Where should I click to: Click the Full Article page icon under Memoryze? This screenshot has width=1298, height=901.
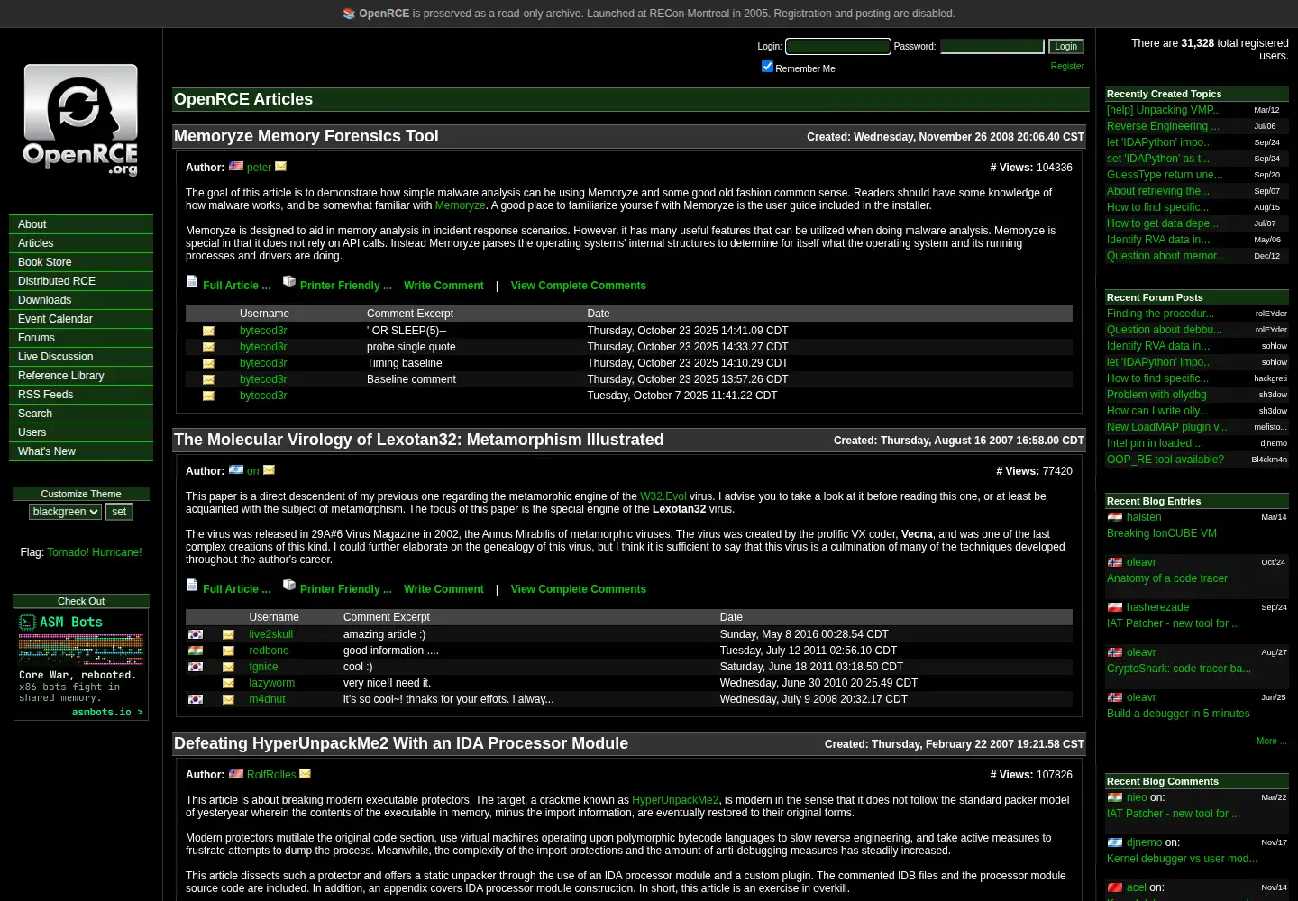(x=192, y=282)
